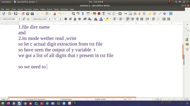Insert a text box icon
Screen dimensions: 190x106
pos(104,14)
